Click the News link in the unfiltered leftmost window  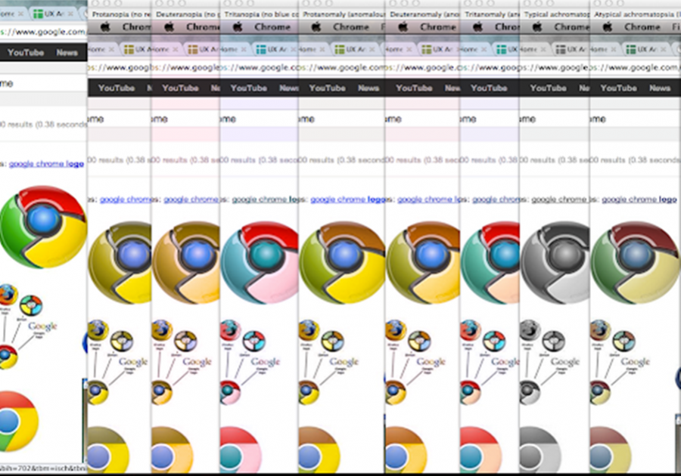point(67,53)
